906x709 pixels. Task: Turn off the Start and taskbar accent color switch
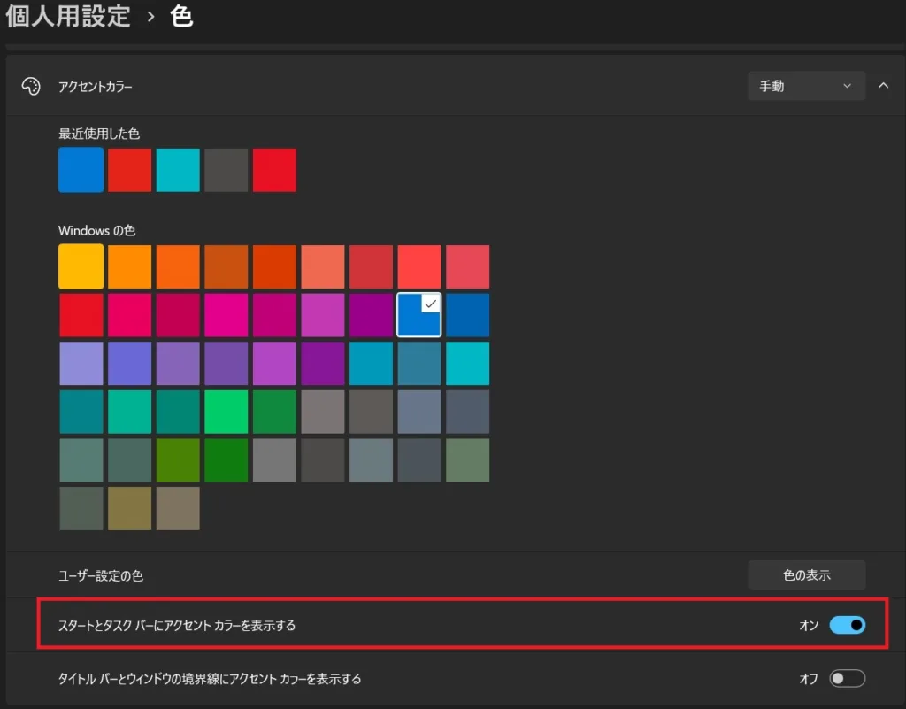(847, 626)
